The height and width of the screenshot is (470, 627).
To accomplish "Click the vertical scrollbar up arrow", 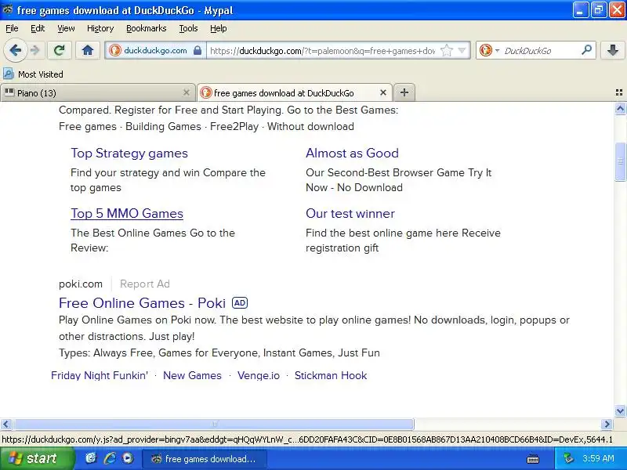I will coord(620,109).
